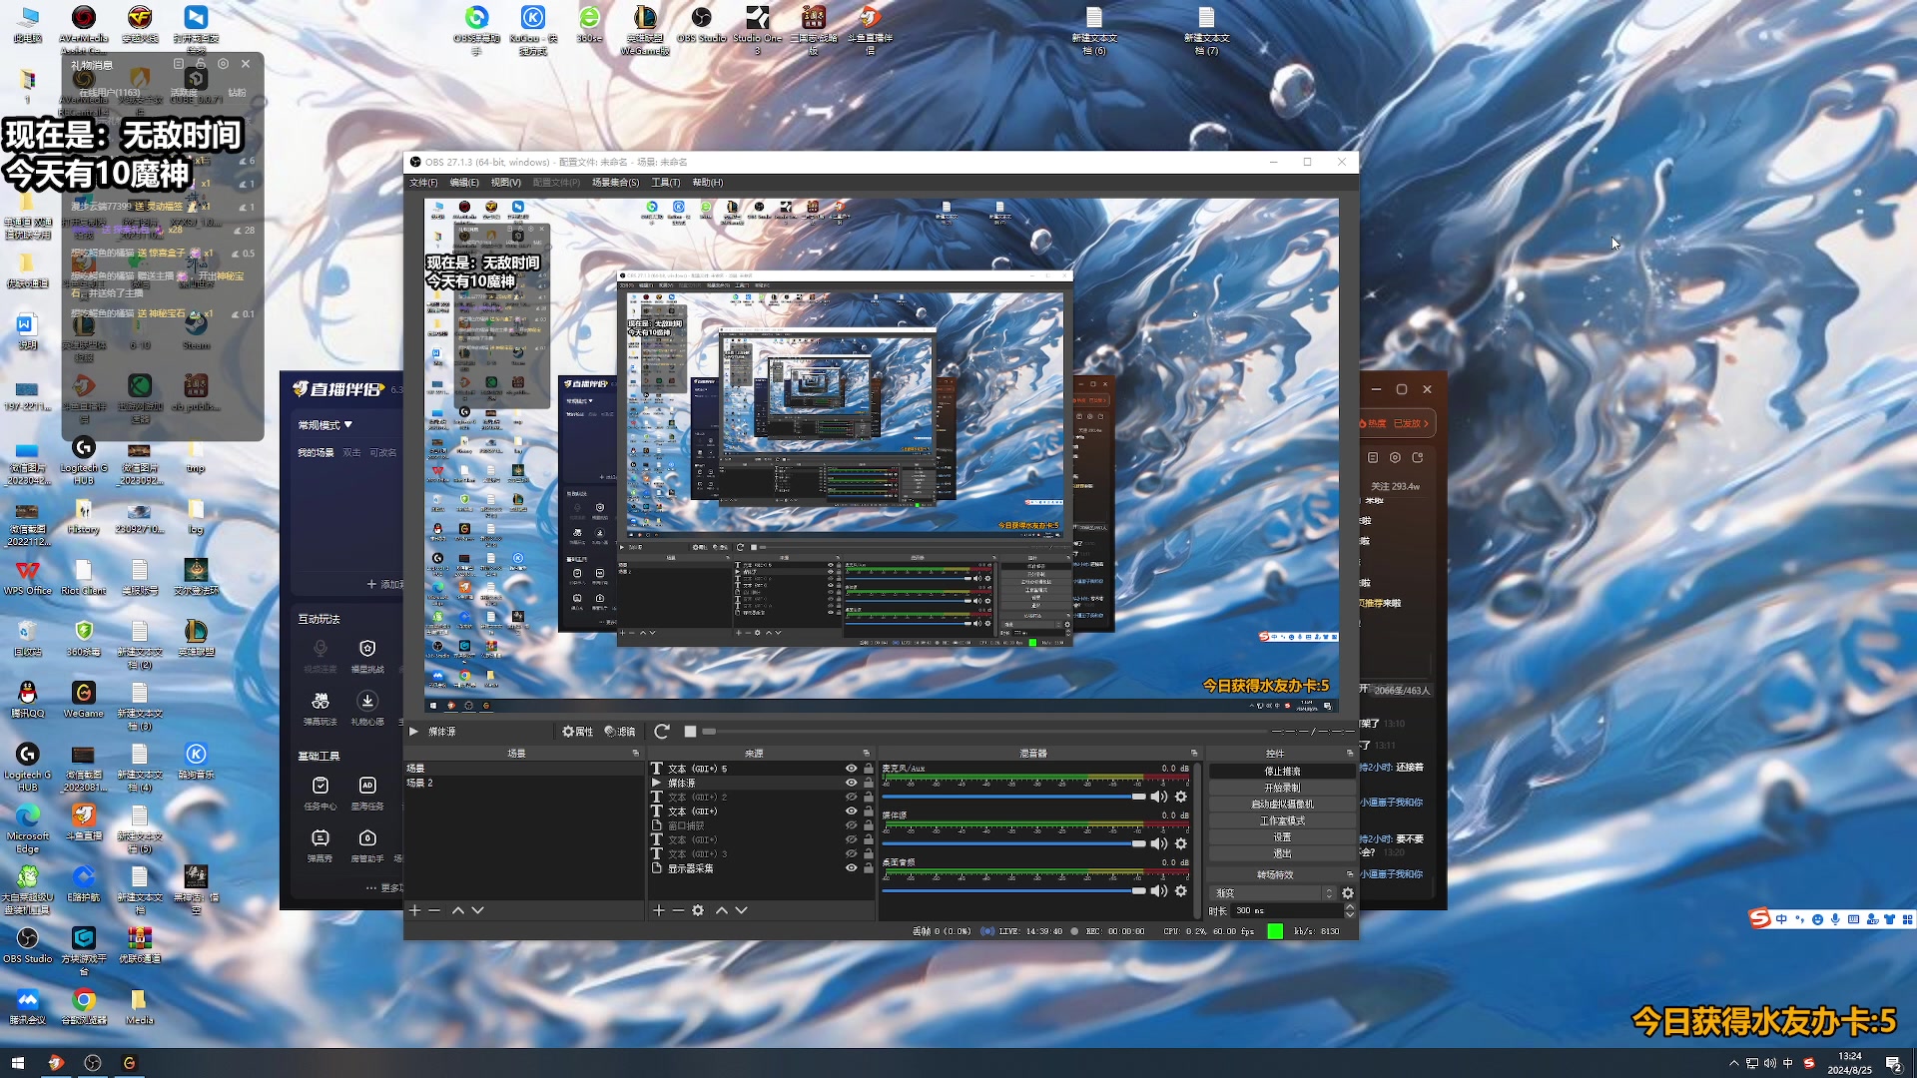Open transition properties gear next to 渐变

click(1348, 893)
